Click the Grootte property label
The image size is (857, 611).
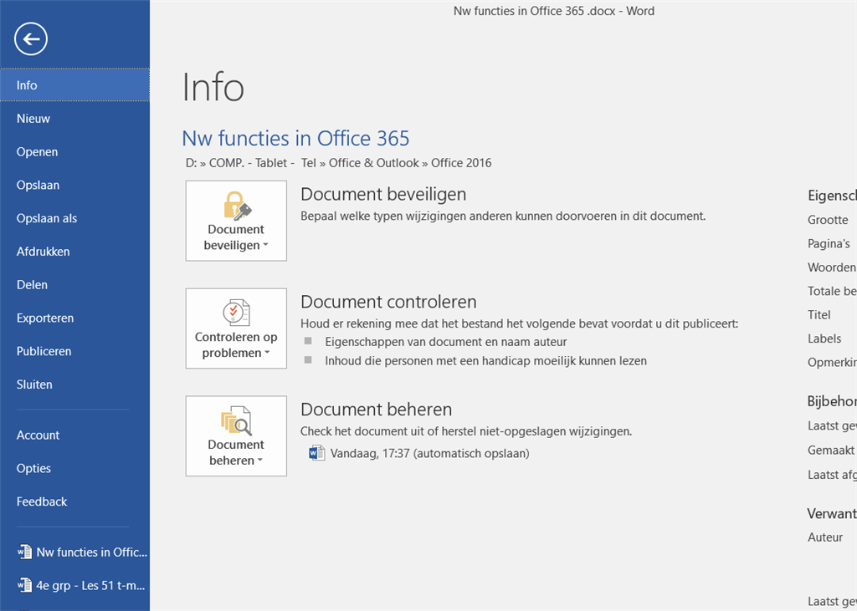[828, 220]
